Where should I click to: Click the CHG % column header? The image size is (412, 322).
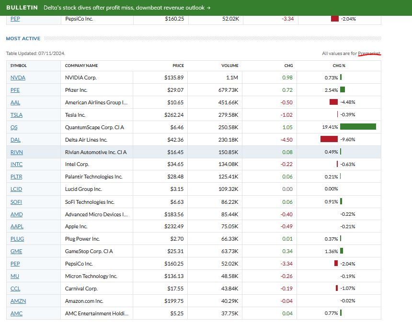click(339, 66)
